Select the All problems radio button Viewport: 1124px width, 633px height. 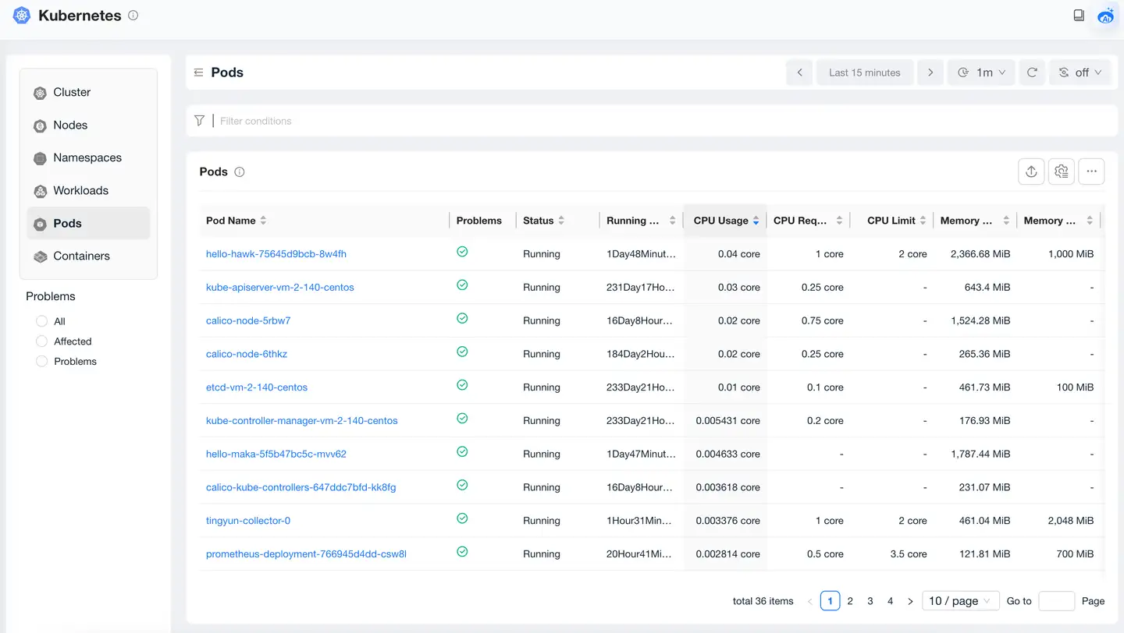coord(42,321)
